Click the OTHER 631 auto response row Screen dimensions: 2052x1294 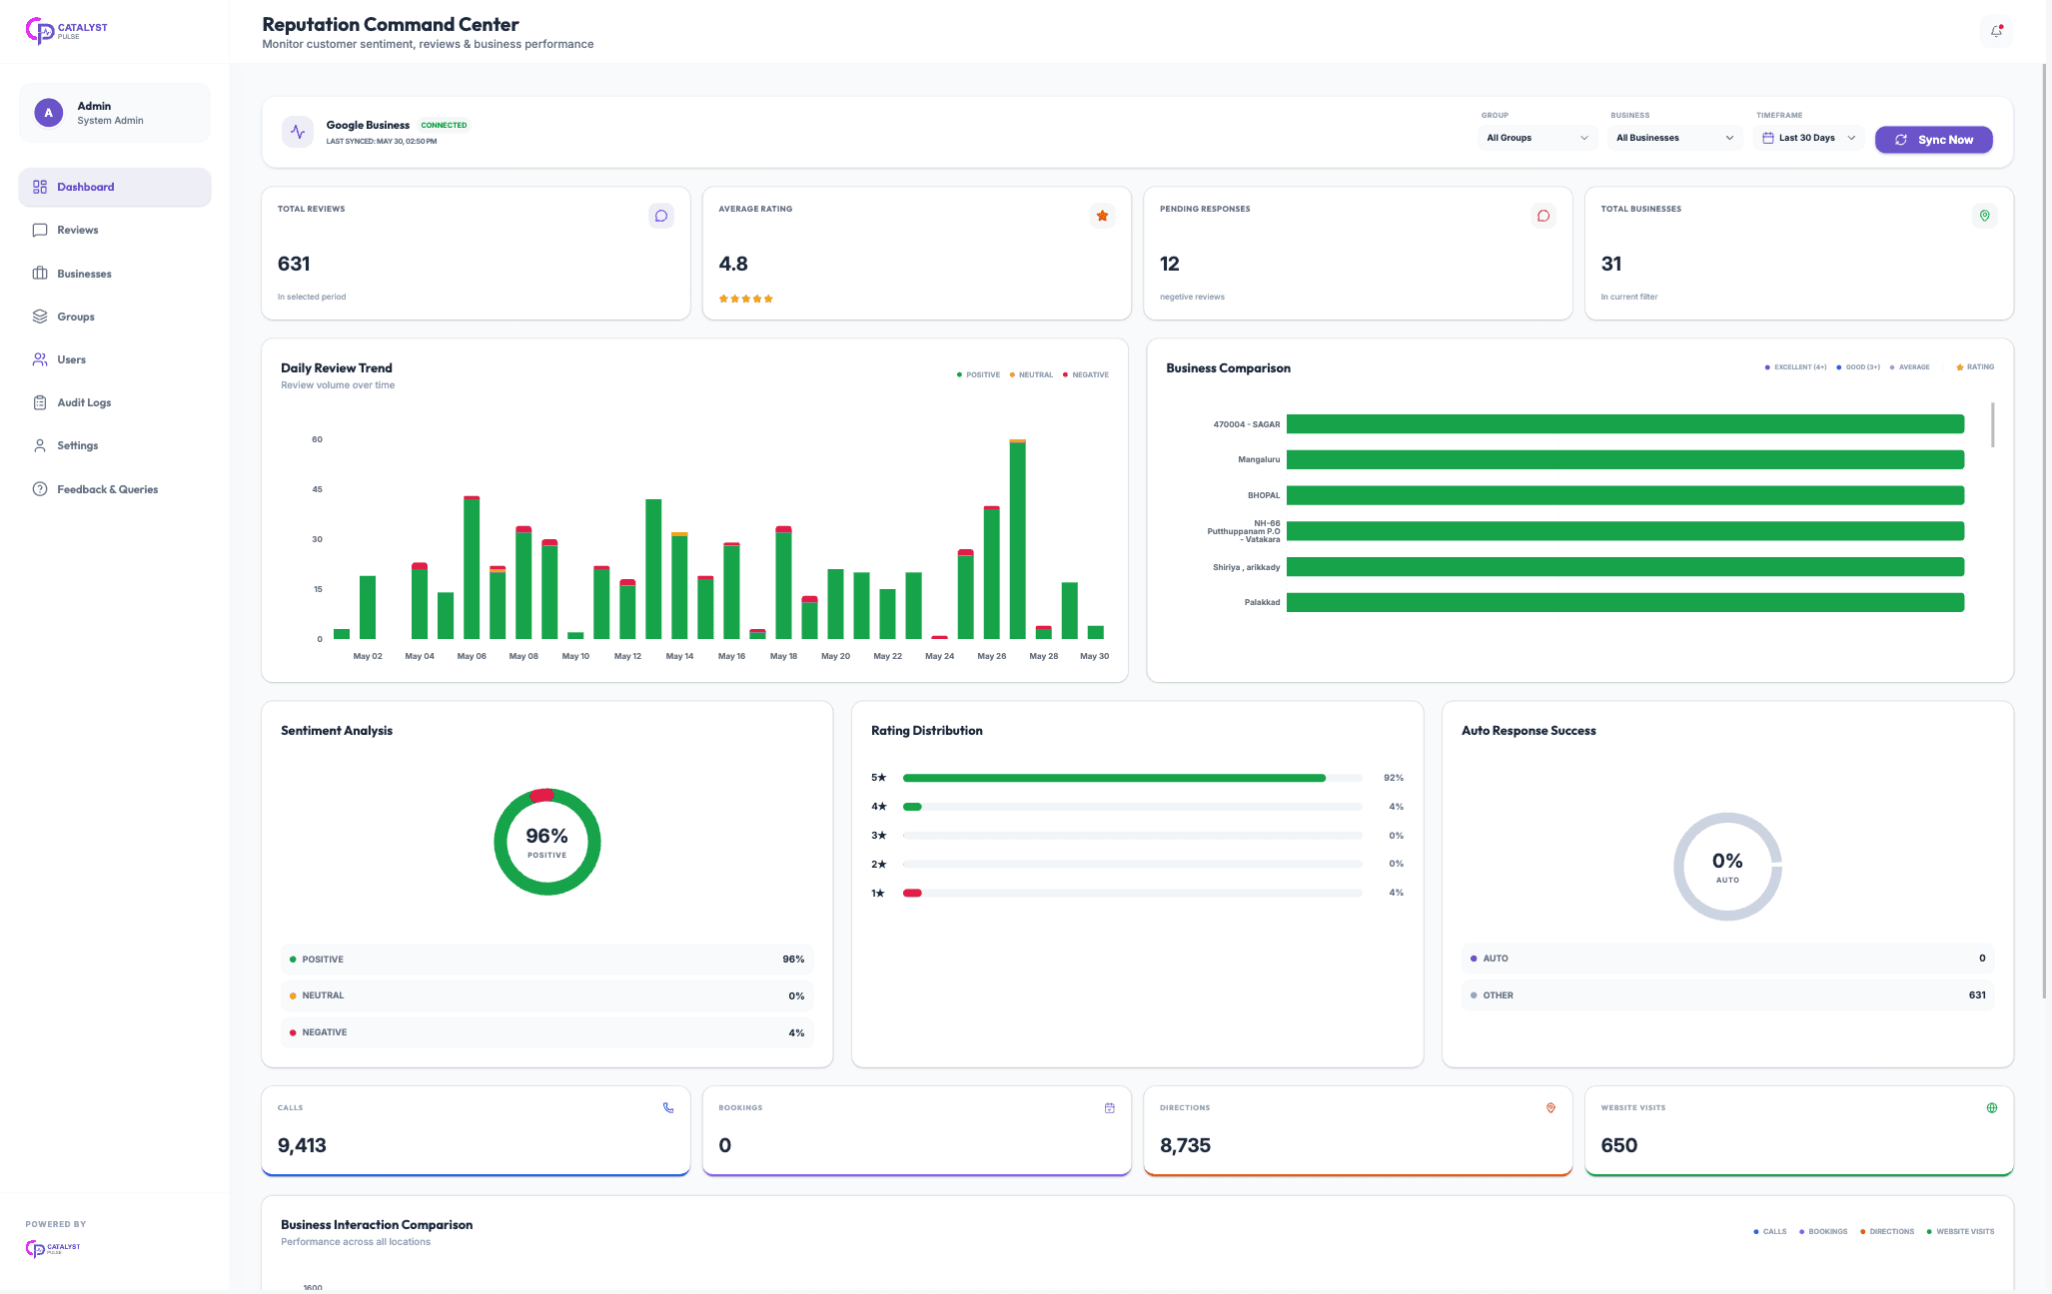click(1727, 995)
